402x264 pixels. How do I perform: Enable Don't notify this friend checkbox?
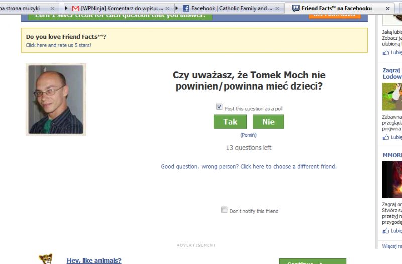click(224, 210)
